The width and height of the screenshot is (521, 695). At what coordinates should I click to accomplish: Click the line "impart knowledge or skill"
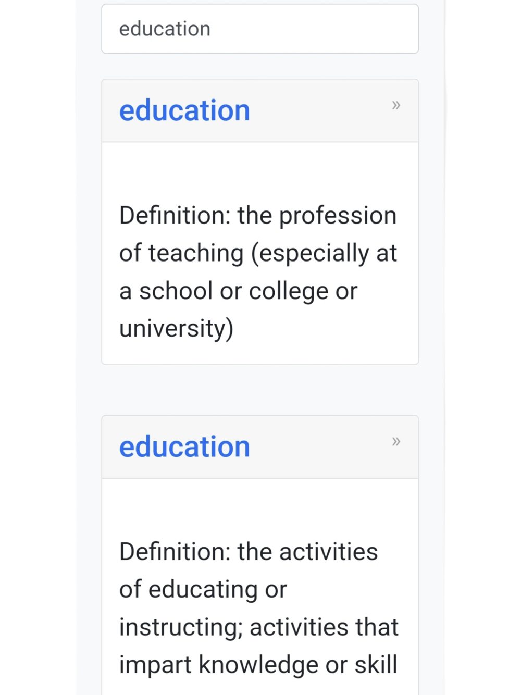[x=258, y=665]
